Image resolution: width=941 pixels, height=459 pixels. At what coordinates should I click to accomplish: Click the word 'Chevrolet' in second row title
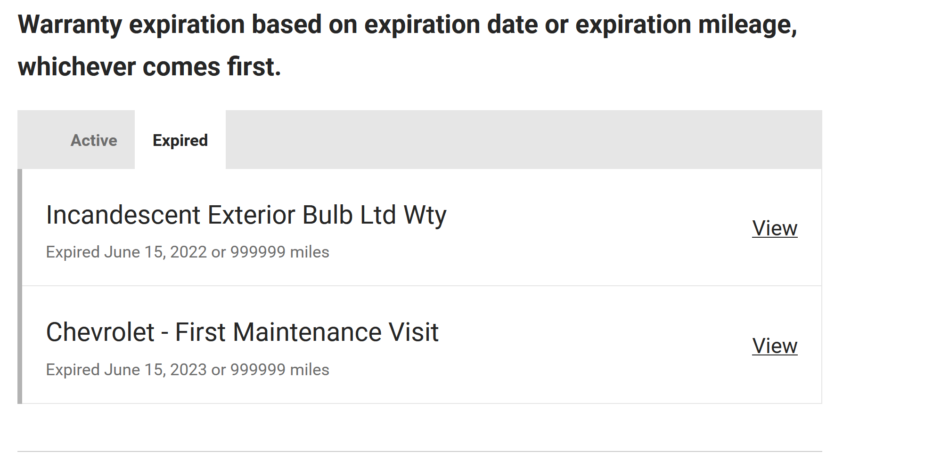(x=100, y=332)
